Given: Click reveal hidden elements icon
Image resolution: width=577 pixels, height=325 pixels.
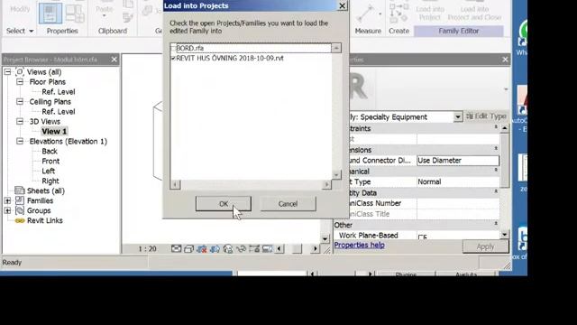Looking at the screenshot, I should pyautogui.click(x=254, y=249).
